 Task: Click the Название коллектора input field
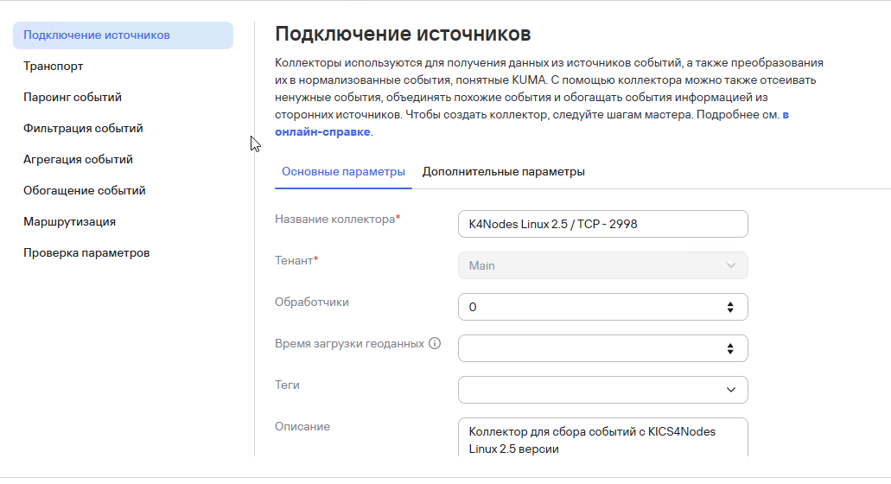pyautogui.click(x=603, y=224)
